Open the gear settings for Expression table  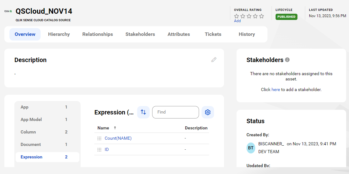pos(208,112)
